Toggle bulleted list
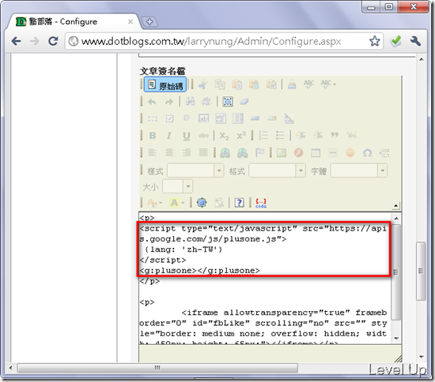435x382 pixels. 280,136
